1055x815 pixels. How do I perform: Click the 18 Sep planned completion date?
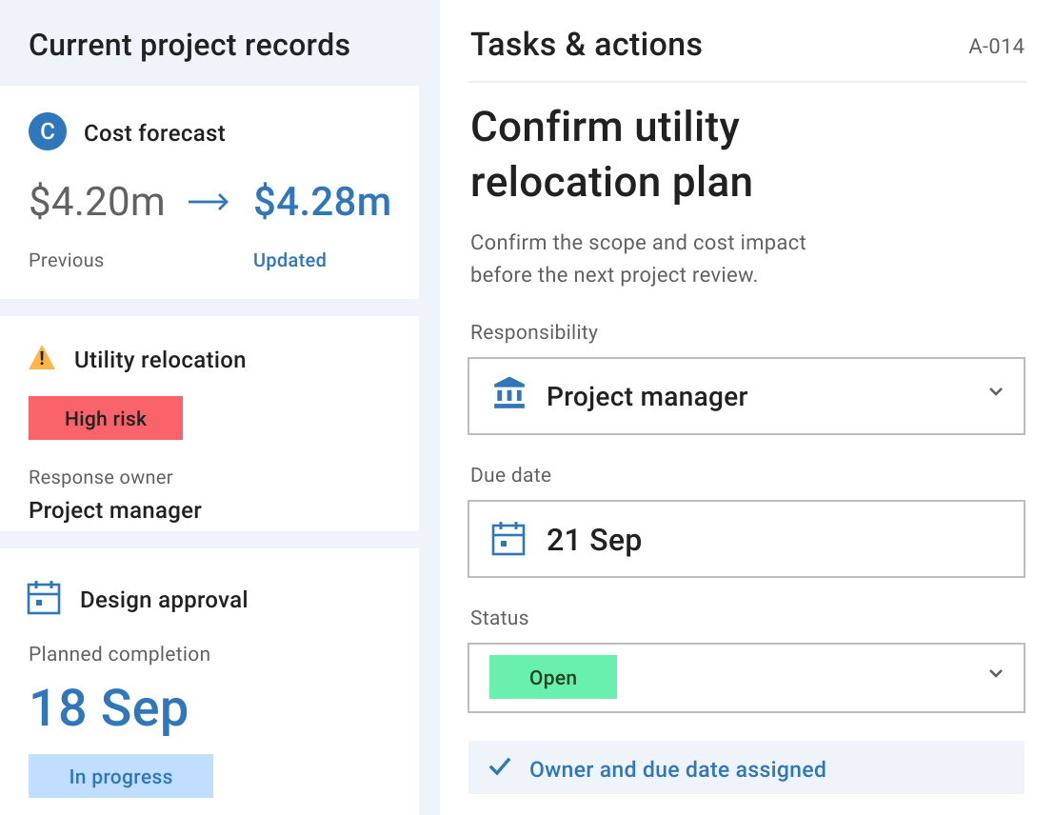pos(109,708)
